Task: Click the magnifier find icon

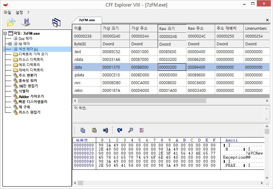Action: click(x=130, y=130)
